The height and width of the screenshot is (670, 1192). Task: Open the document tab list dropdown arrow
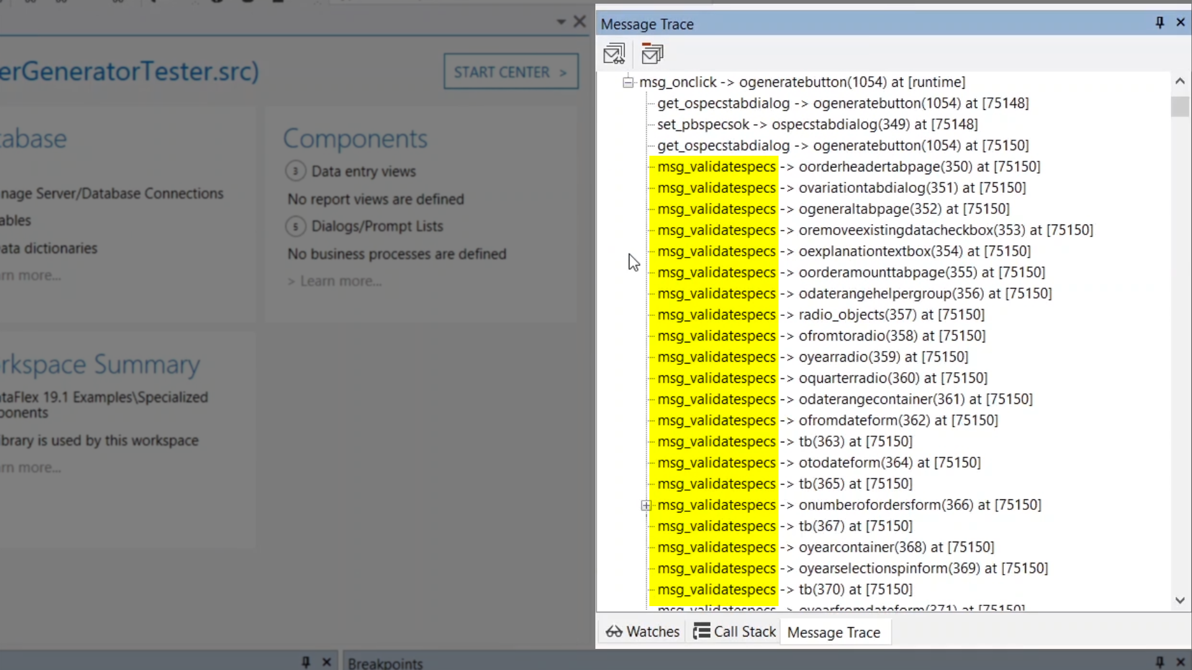(561, 22)
